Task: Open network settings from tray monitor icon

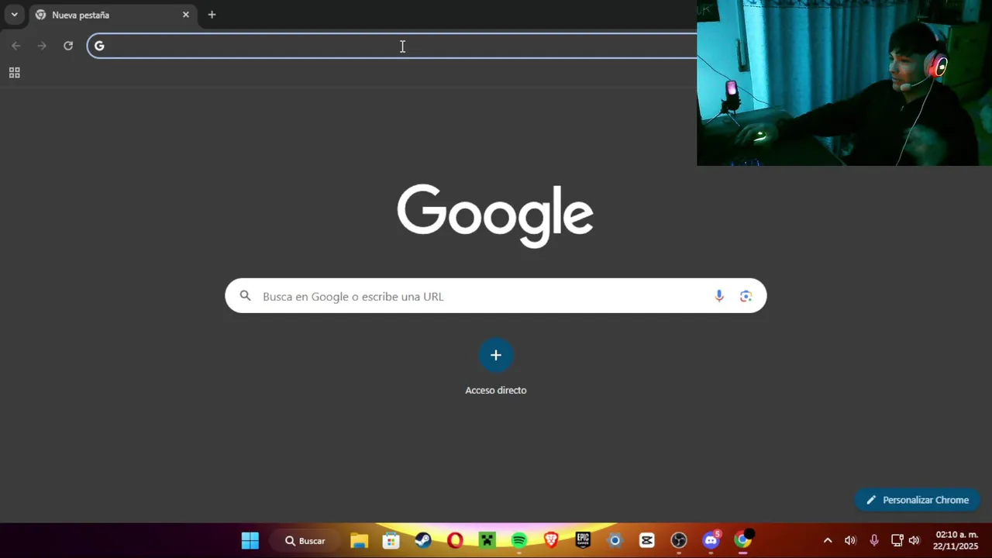Action: click(x=897, y=540)
